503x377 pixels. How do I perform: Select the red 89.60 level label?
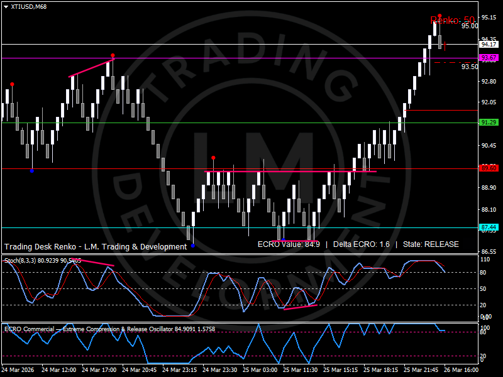coord(489,168)
